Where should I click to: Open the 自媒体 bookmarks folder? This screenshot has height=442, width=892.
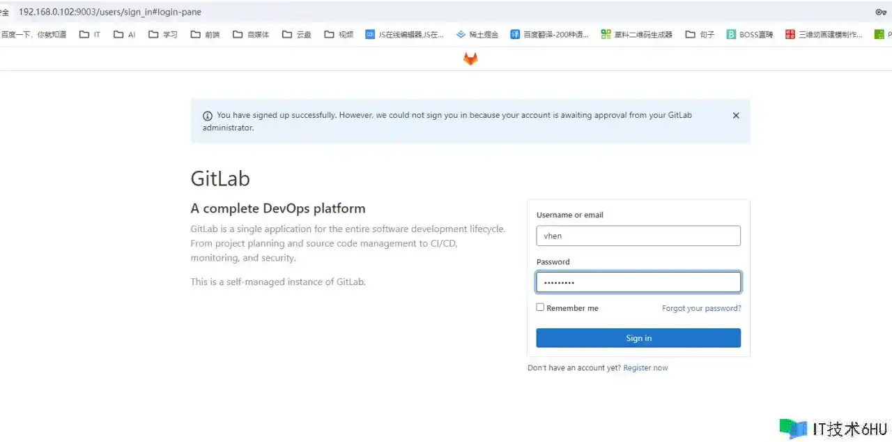pos(251,34)
